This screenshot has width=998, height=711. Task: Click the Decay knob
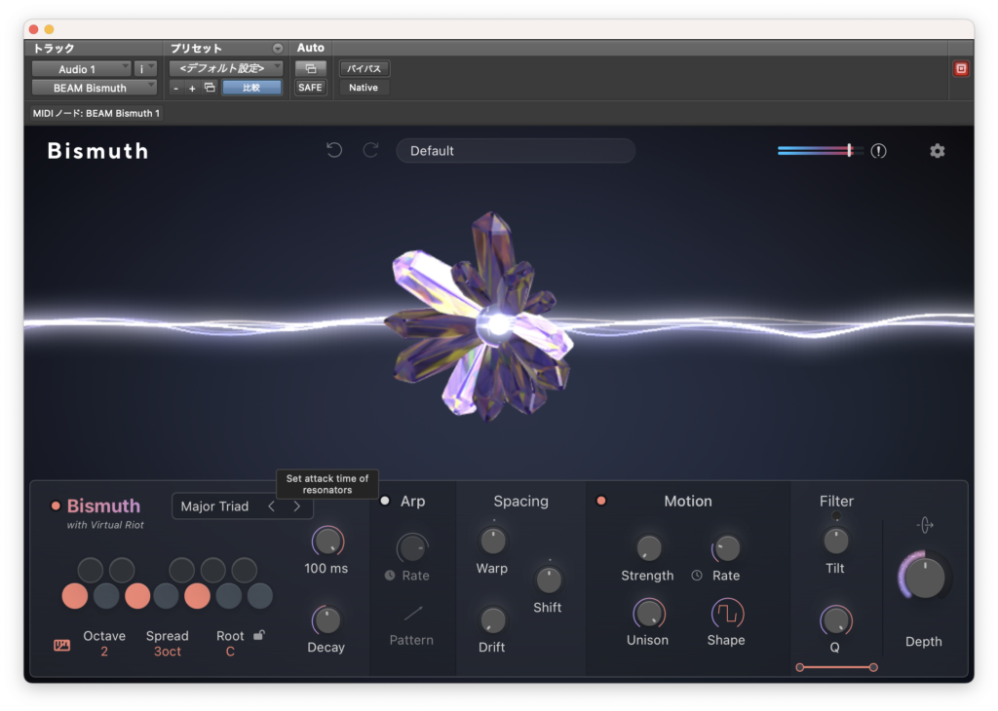pyautogui.click(x=327, y=620)
